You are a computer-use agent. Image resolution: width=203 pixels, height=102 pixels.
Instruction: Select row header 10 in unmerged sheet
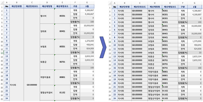pos(110,42)
